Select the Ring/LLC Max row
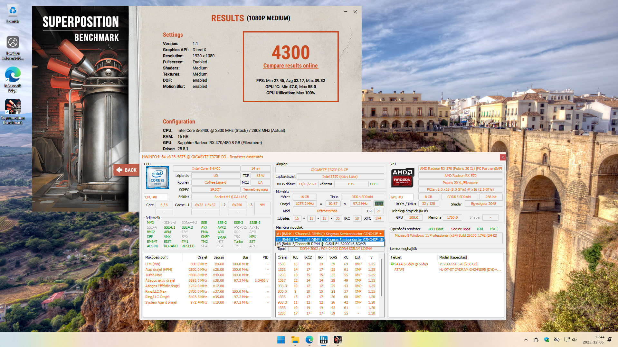Viewport: 618px width, 347px height. (x=207, y=291)
